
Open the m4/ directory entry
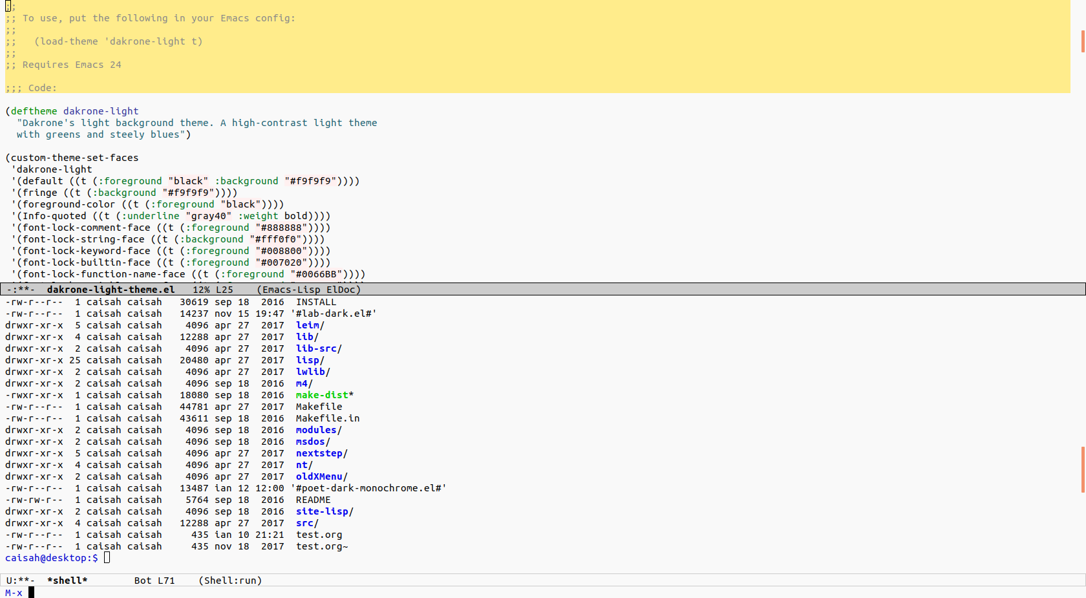(304, 383)
